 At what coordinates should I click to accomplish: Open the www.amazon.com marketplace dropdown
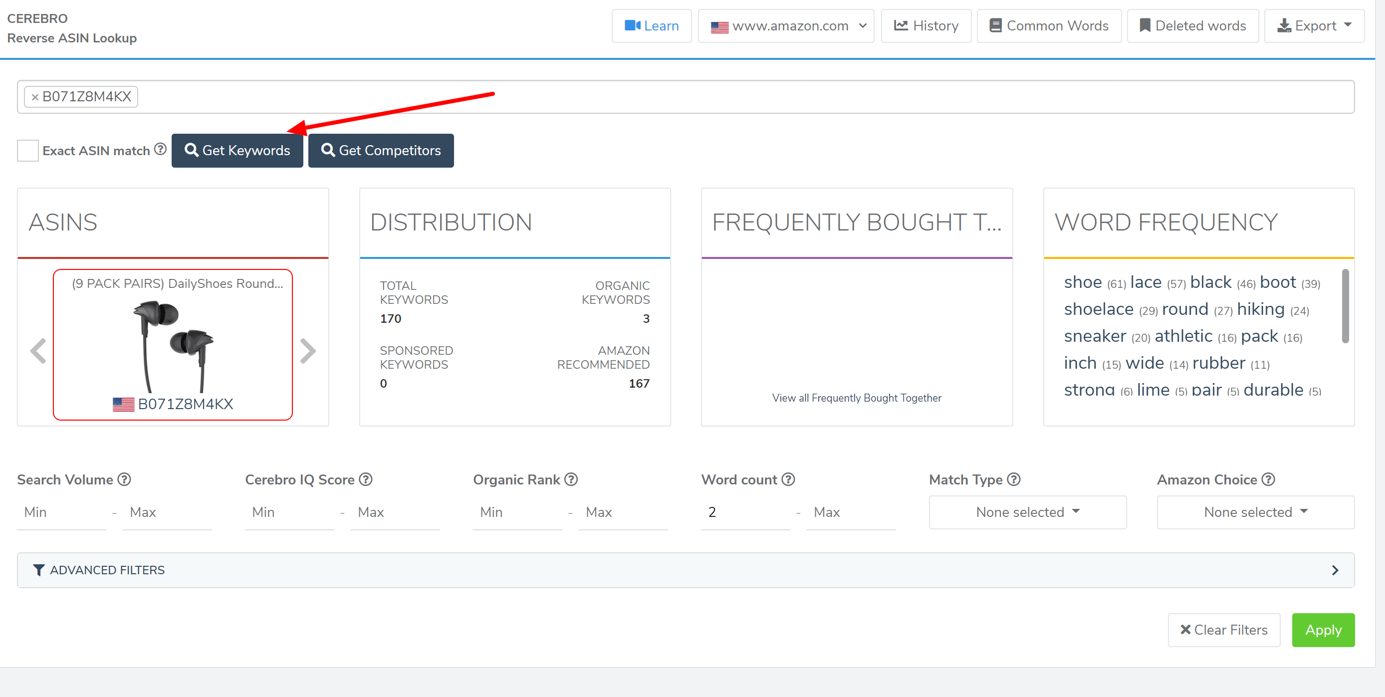[786, 26]
